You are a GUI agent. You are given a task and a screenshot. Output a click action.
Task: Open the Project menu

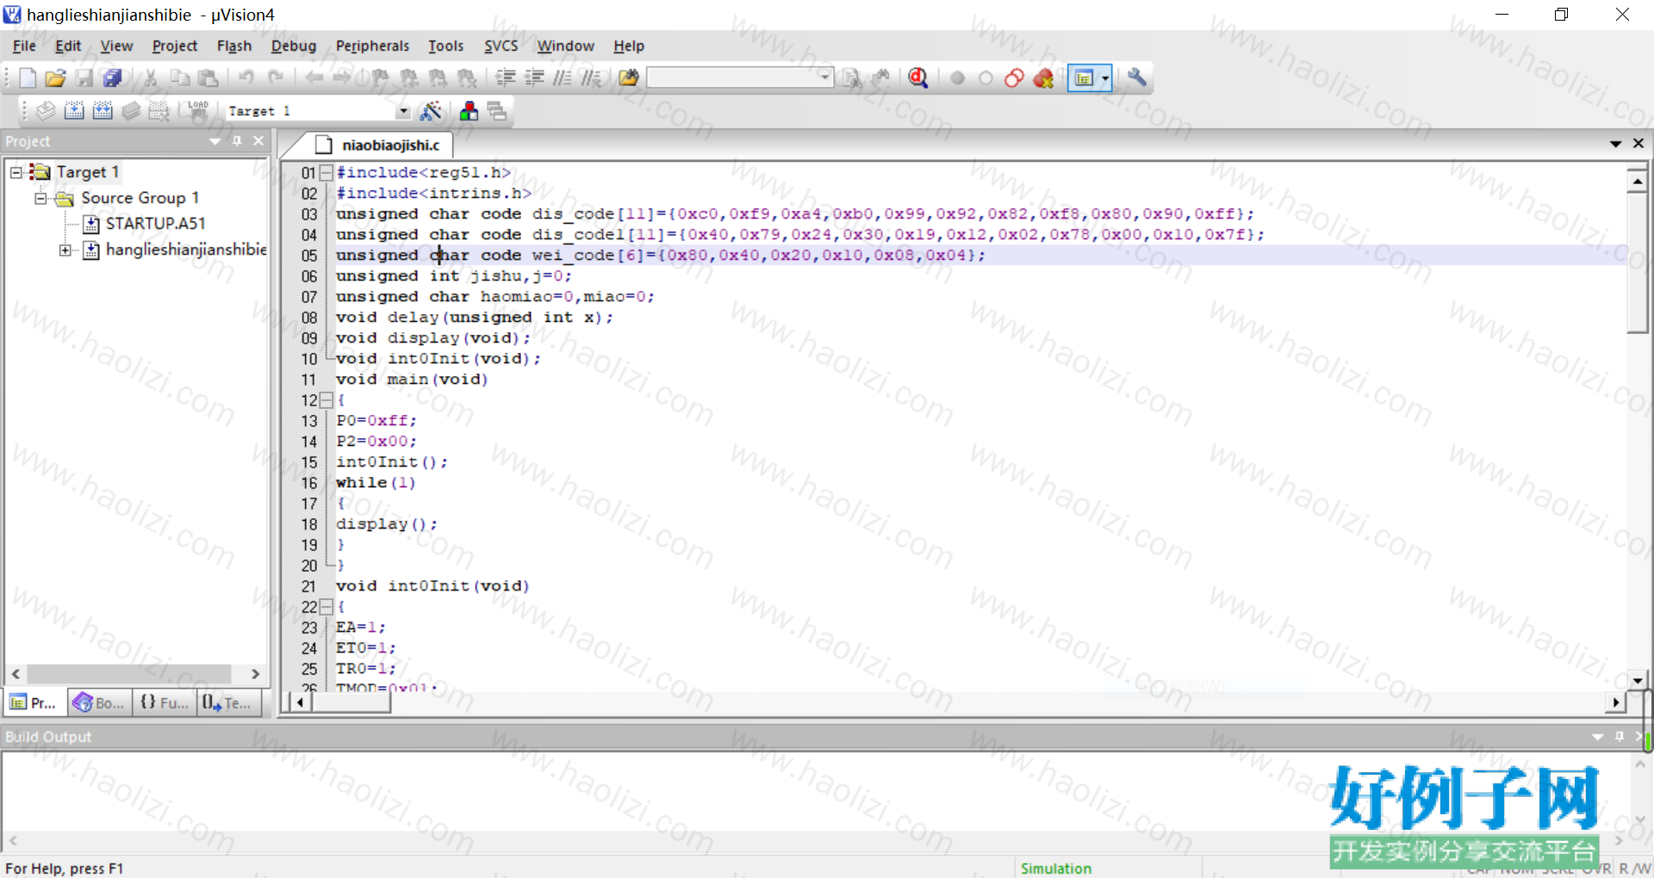[175, 46]
